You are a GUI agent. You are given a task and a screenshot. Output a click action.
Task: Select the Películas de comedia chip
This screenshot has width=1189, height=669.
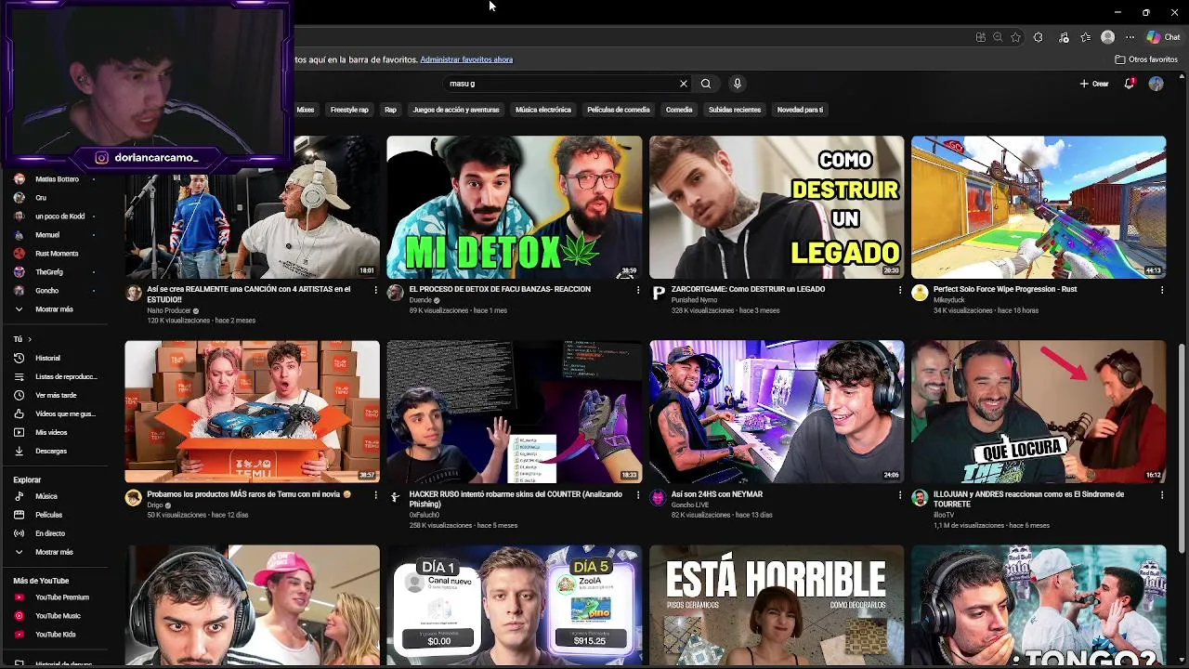coord(619,110)
